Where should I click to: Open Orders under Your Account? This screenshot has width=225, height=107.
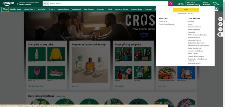(191, 24)
